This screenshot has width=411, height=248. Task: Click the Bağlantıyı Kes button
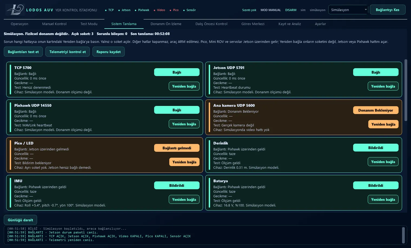coord(387,10)
